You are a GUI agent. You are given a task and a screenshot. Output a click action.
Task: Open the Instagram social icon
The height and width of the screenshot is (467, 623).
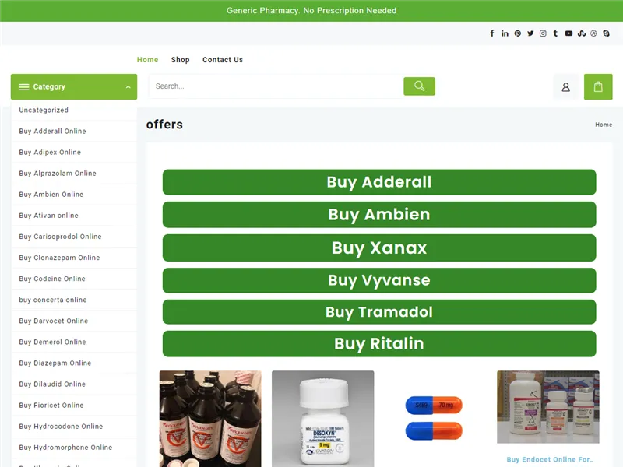tap(542, 33)
